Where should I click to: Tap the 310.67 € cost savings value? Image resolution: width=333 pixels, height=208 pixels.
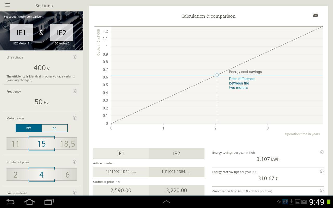pyautogui.click(x=268, y=178)
